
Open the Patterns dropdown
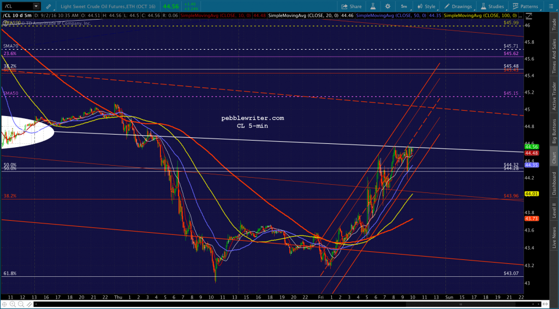pos(525,7)
